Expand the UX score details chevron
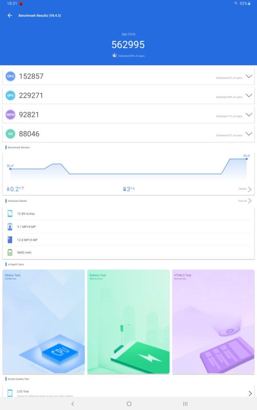This screenshot has width=257, height=410. click(249, 134)
